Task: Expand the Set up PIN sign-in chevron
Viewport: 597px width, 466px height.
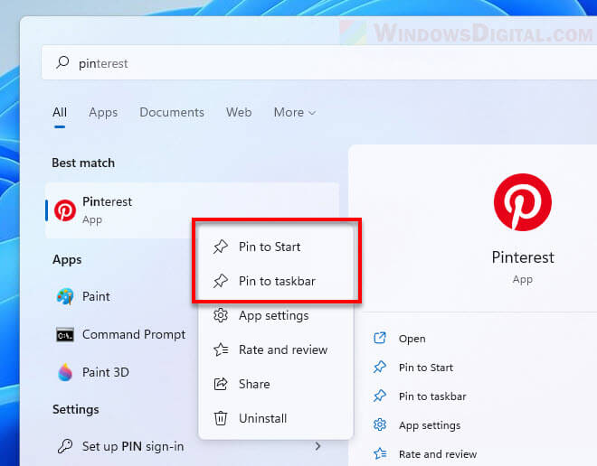Action: [x=317, y=446]
